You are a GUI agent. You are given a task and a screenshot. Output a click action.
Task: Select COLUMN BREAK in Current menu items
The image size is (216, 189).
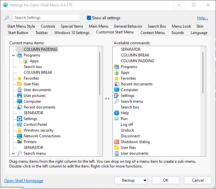coord(38,73)
